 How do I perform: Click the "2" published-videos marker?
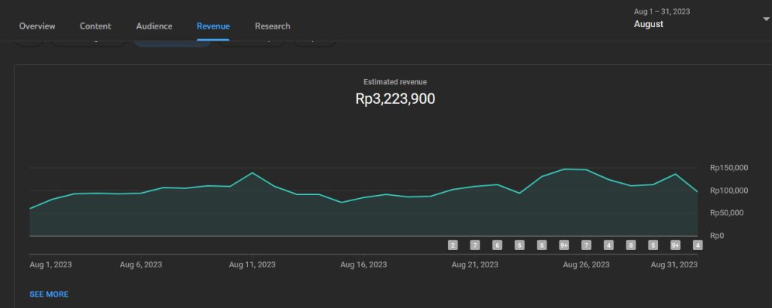pyautogui.click(x=452, y=245)
